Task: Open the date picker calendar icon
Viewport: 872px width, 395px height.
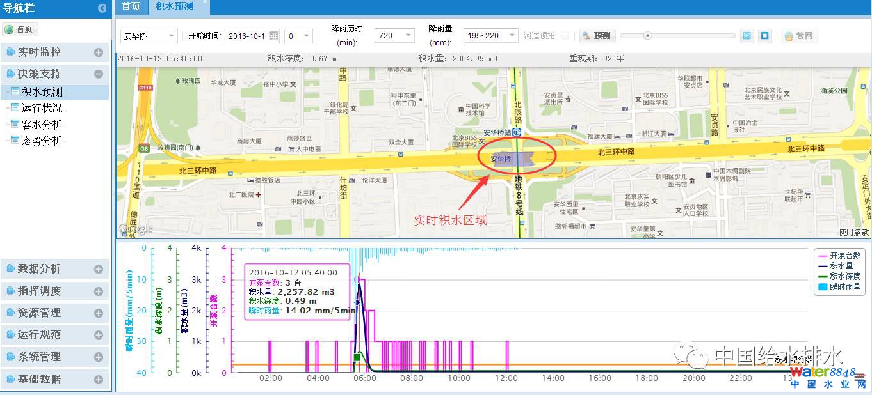Action: pyautogui.click(x=273, y=36)
